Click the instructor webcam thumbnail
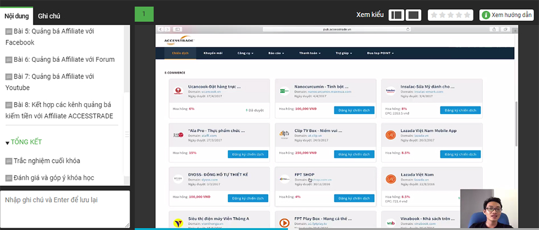The image size is (539, 230). (489, 209)
